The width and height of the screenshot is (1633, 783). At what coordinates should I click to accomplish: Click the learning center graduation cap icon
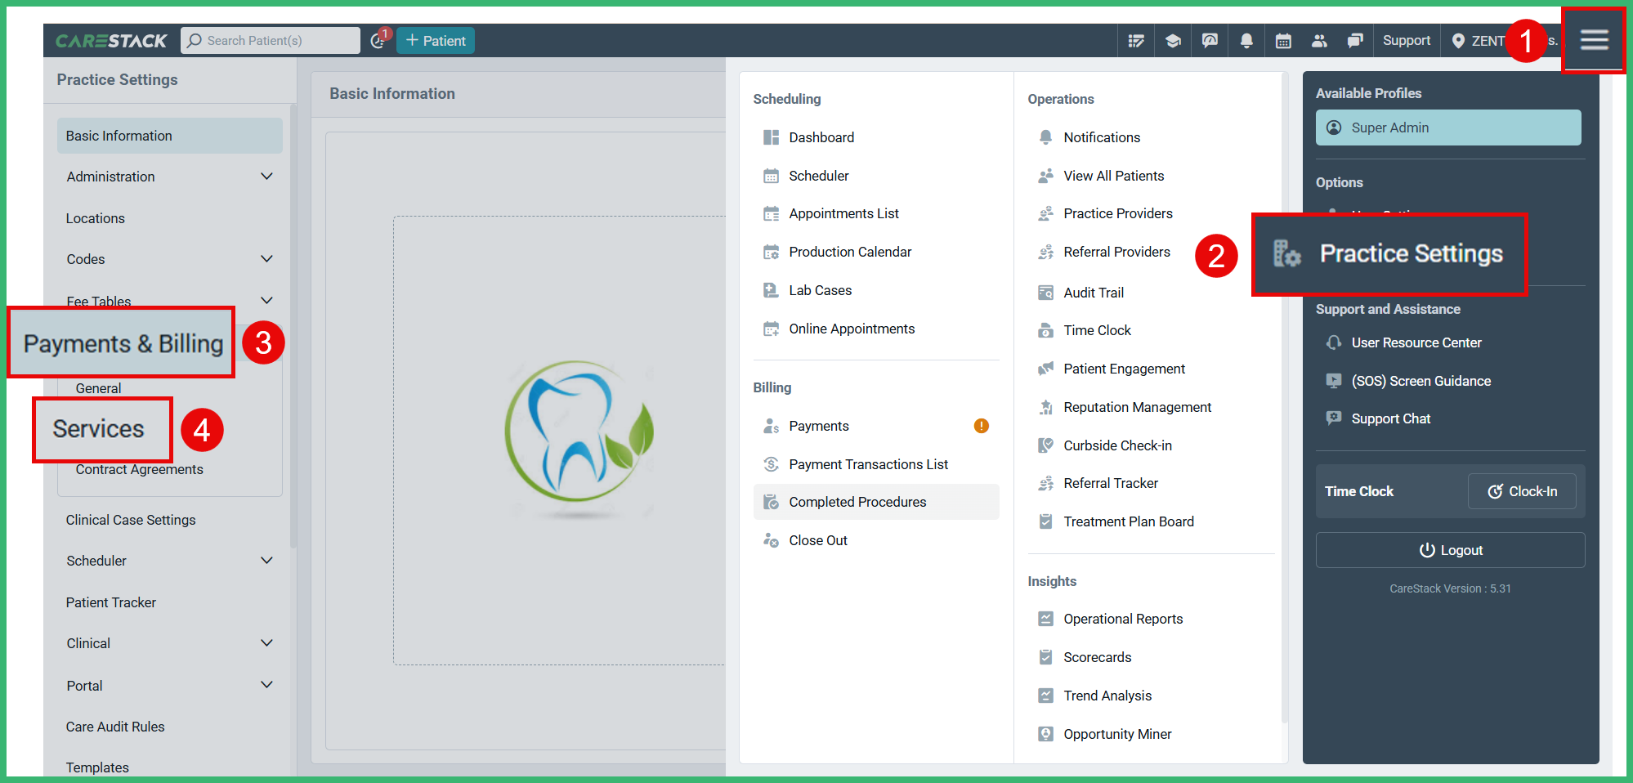click(x=1173, y=40)
